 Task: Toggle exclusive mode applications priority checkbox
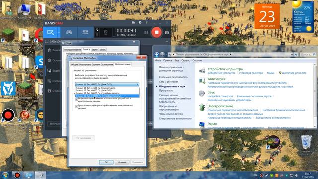[x=76, y=107]
